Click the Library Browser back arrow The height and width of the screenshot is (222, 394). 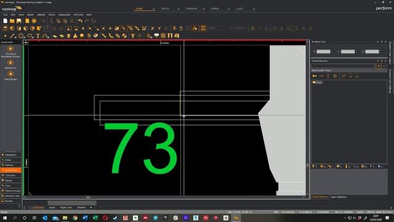coord(315,76)
